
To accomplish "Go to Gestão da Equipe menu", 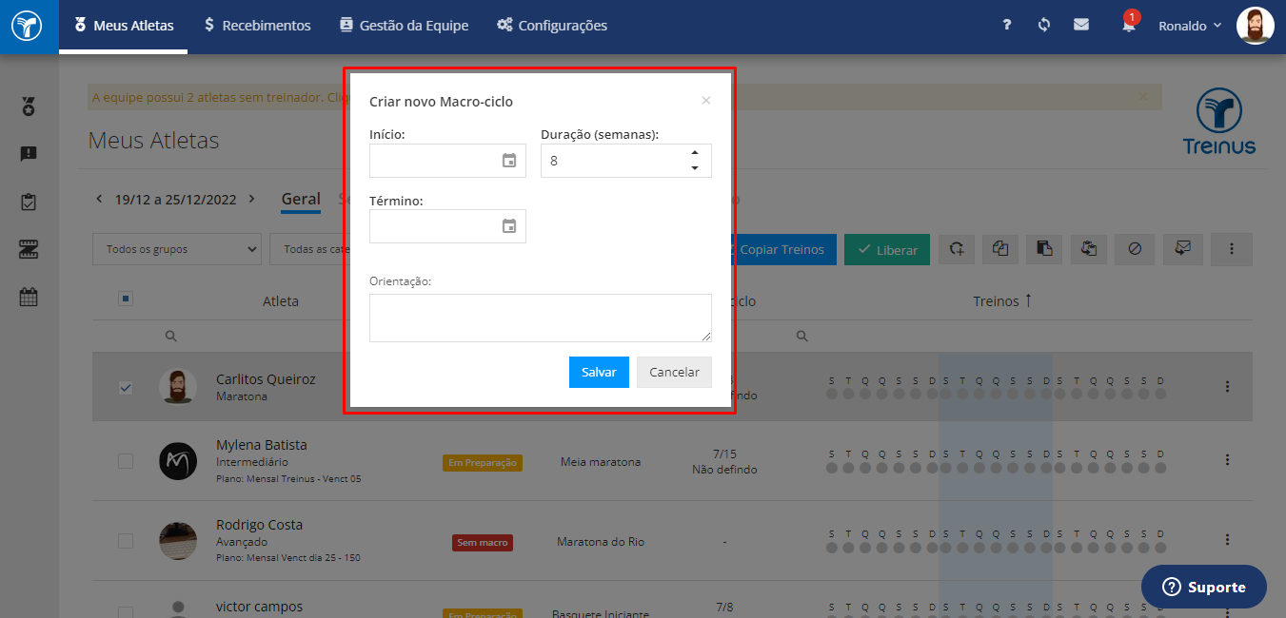I will (404, 26).
